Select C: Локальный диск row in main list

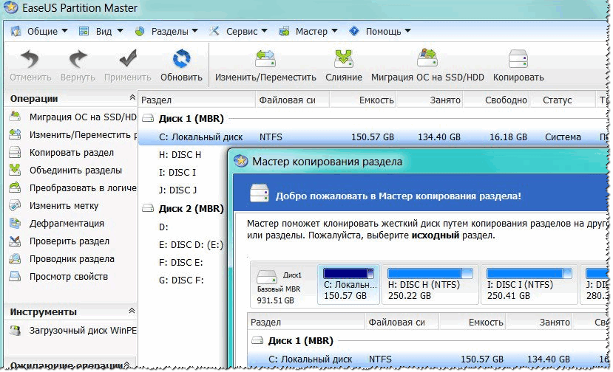200,137
